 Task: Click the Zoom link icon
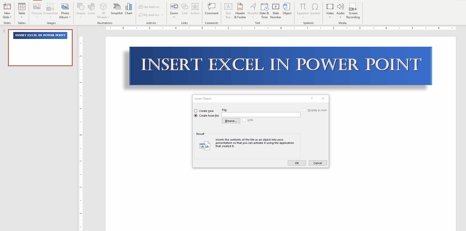click(174, 7)
